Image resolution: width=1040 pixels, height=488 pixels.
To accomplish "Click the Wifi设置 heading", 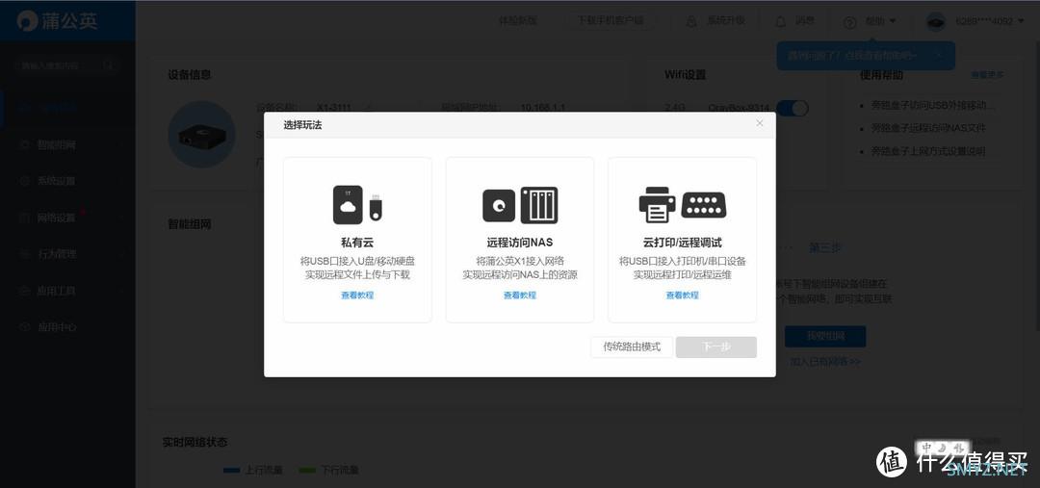I will click(x=686, y=75).
